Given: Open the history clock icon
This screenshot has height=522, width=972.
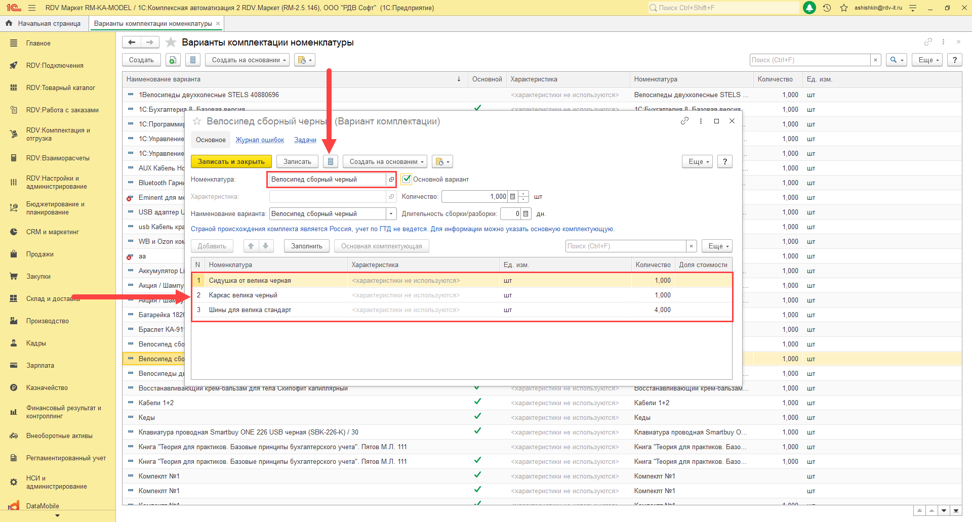Looking at the screenshot, I should tap(827, 8).
